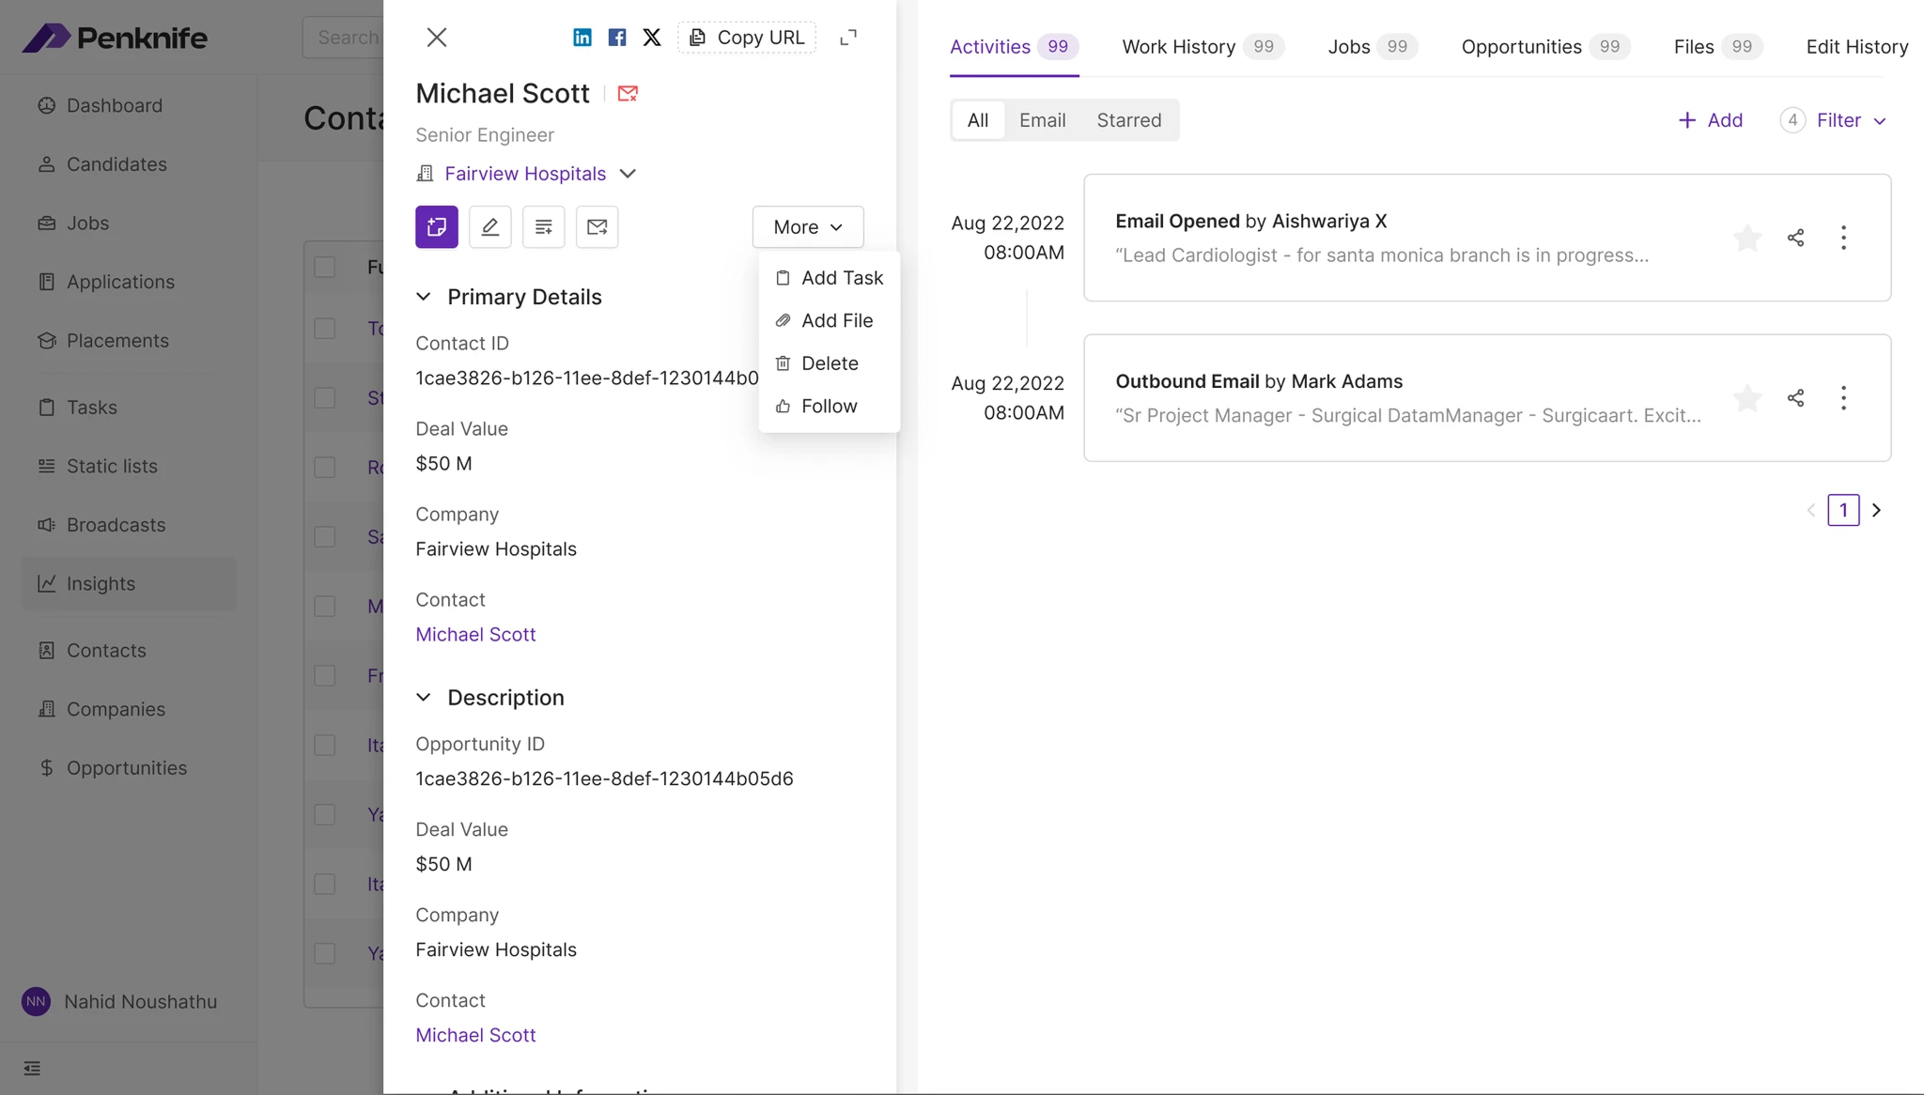The height and width of the screenshot is (1095, 1924).
Task: Click the add to list icon button
Action: (x=544, y=227)
